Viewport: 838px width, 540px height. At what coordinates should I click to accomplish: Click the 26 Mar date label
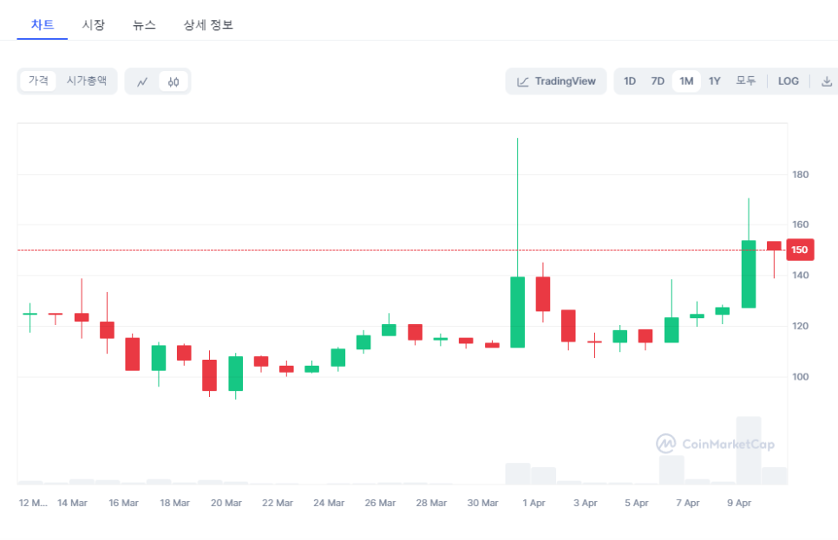click(380, 503)
